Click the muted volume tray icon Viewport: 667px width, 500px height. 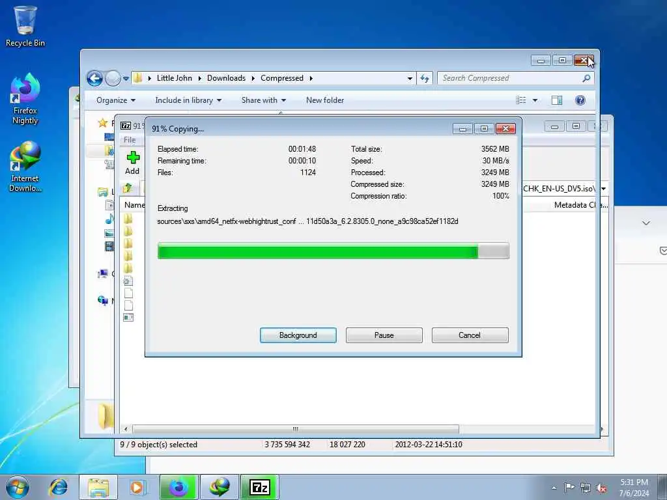pos(601,488)
